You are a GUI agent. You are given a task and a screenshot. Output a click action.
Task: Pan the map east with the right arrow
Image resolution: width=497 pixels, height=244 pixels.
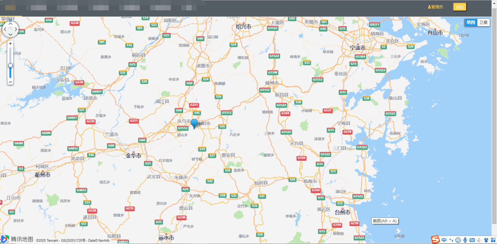click(x=16, y=29)
